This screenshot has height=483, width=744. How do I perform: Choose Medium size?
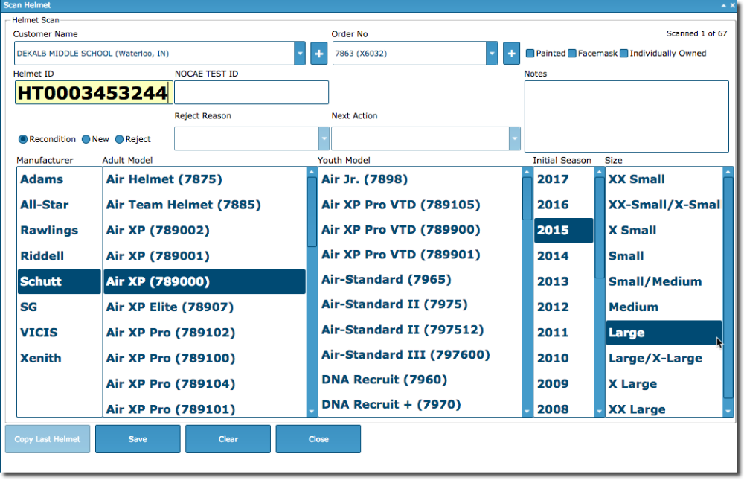tap(664, 307)
